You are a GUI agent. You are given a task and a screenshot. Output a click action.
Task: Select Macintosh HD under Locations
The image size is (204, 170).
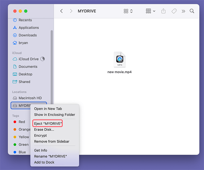tap(30, 98)
